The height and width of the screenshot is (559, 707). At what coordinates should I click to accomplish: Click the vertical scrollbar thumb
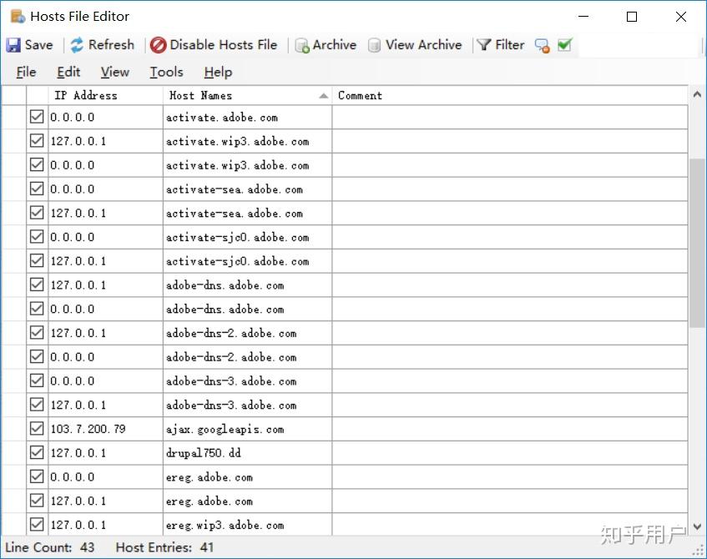(x=697, y=243)
